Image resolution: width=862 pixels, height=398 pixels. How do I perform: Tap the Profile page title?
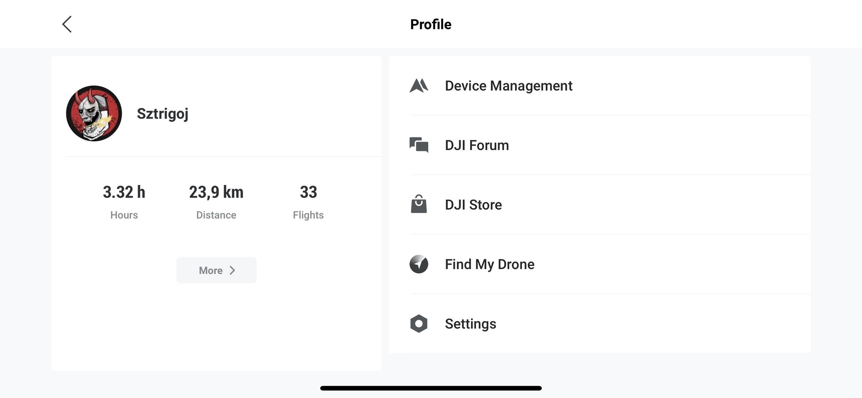click(x=431, y=24)
